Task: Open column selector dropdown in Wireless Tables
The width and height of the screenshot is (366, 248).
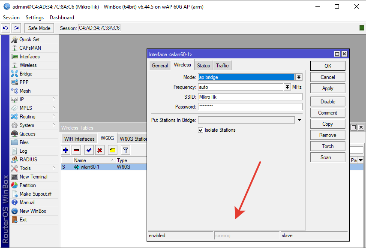Action: point(360,160)
